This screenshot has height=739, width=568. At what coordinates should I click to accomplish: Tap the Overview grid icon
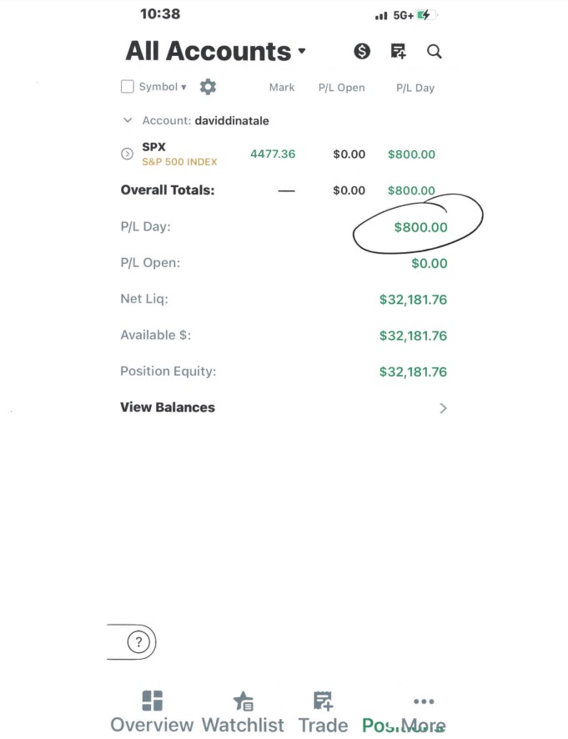[x=152, y=701]
